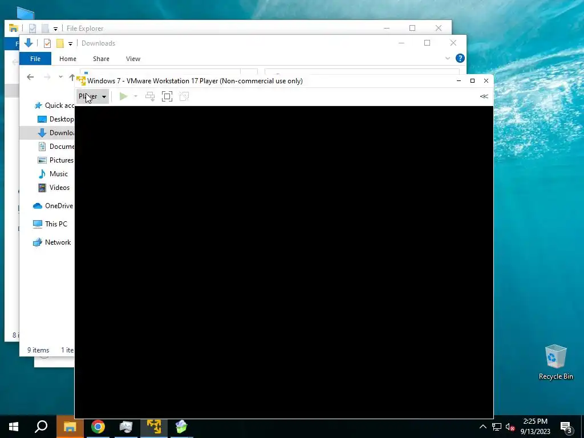Select This PC in the navigation pane

click(50, 224)
